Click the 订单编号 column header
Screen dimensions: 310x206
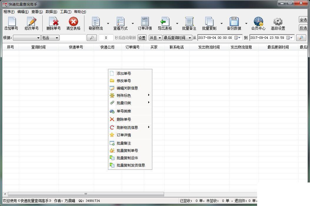(x=133, y=47)
